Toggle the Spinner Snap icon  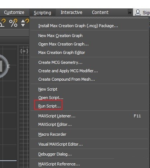[x=25, y=23]
